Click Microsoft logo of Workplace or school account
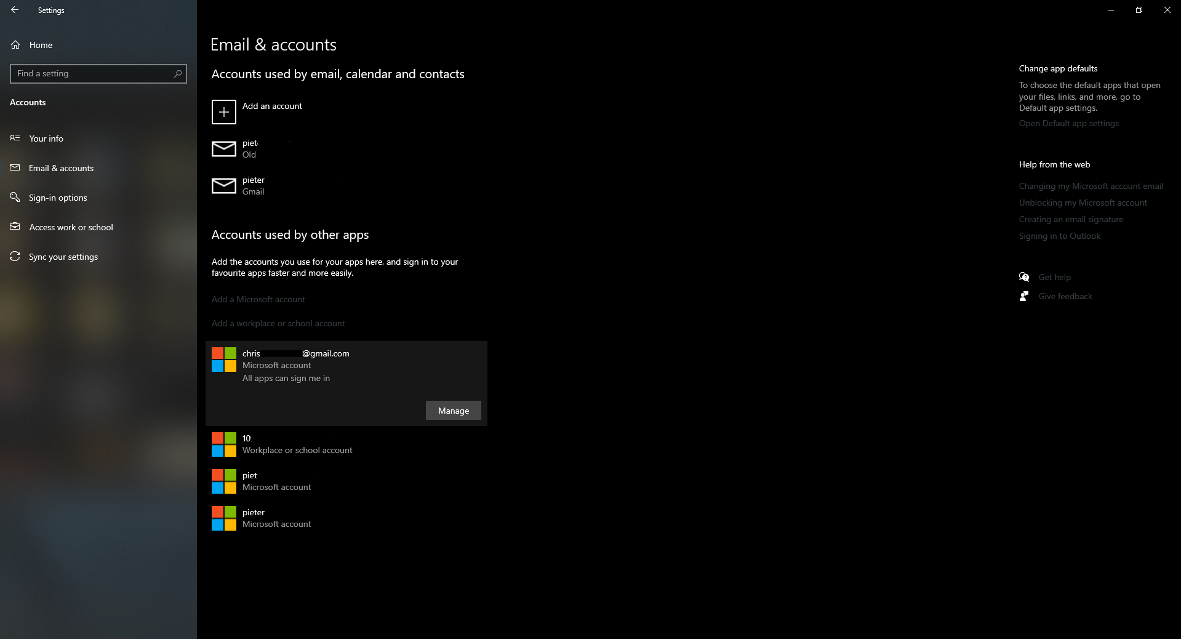1181x639 pixels. point(224,444)
